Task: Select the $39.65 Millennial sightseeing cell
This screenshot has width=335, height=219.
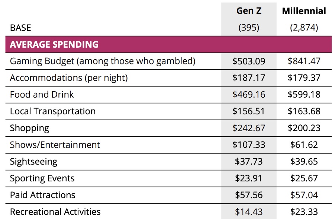Action: pos(304,162)
